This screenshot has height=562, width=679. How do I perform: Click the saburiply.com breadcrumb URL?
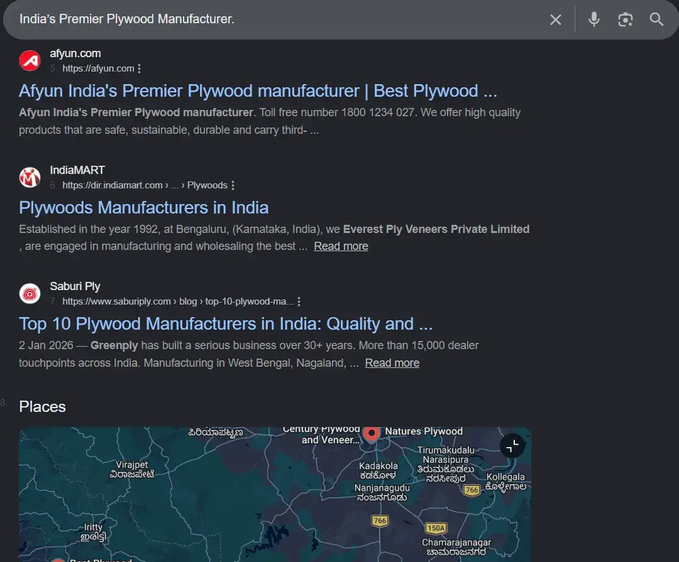(178, 301)
